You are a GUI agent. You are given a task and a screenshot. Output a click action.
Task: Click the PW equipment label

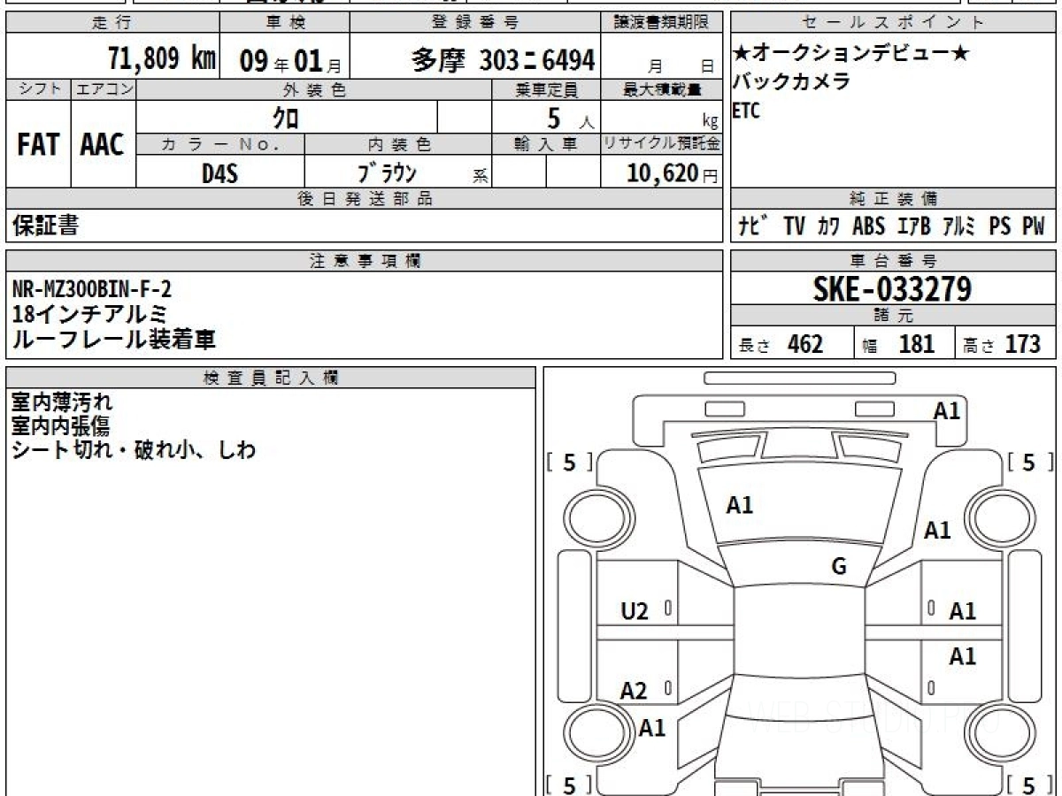pos(1033,226)
